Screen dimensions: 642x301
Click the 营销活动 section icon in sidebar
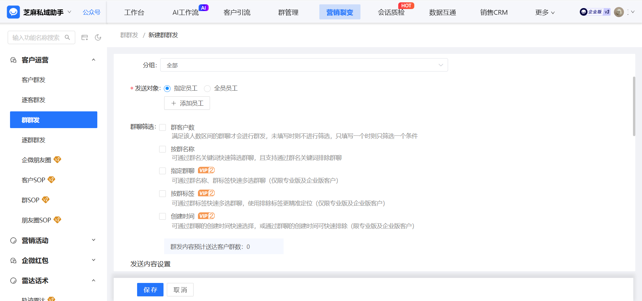(x=13, y=240)
